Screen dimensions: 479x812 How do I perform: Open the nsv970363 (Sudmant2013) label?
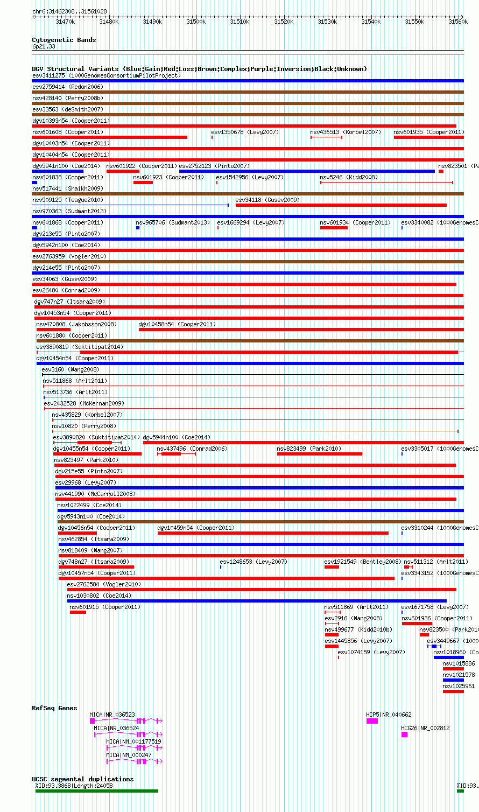pyautogui.click(x=69, y=211)
